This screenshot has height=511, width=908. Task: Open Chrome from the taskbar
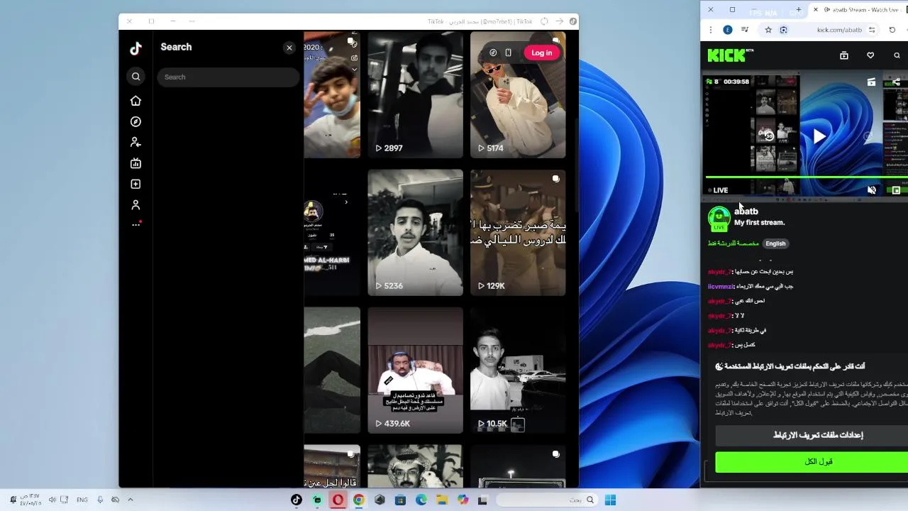[x=359, y=500]
